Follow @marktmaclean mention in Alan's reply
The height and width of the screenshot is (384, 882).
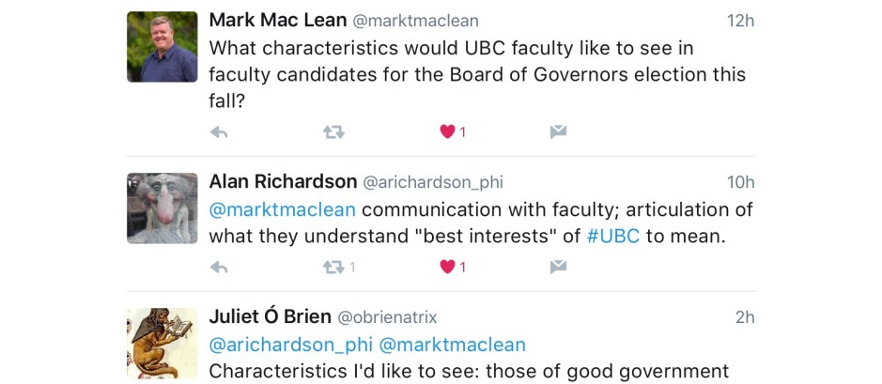point(282,209)
